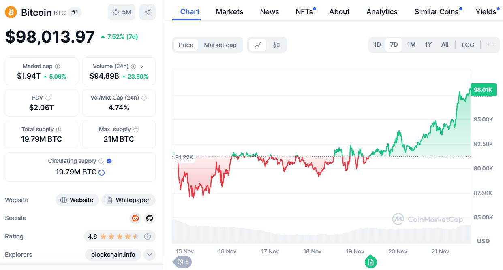Open the Analytics tab
503x270 pixels.
[382, 12]
